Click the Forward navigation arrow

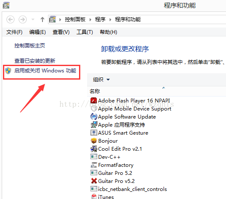(x=23, y=19)
